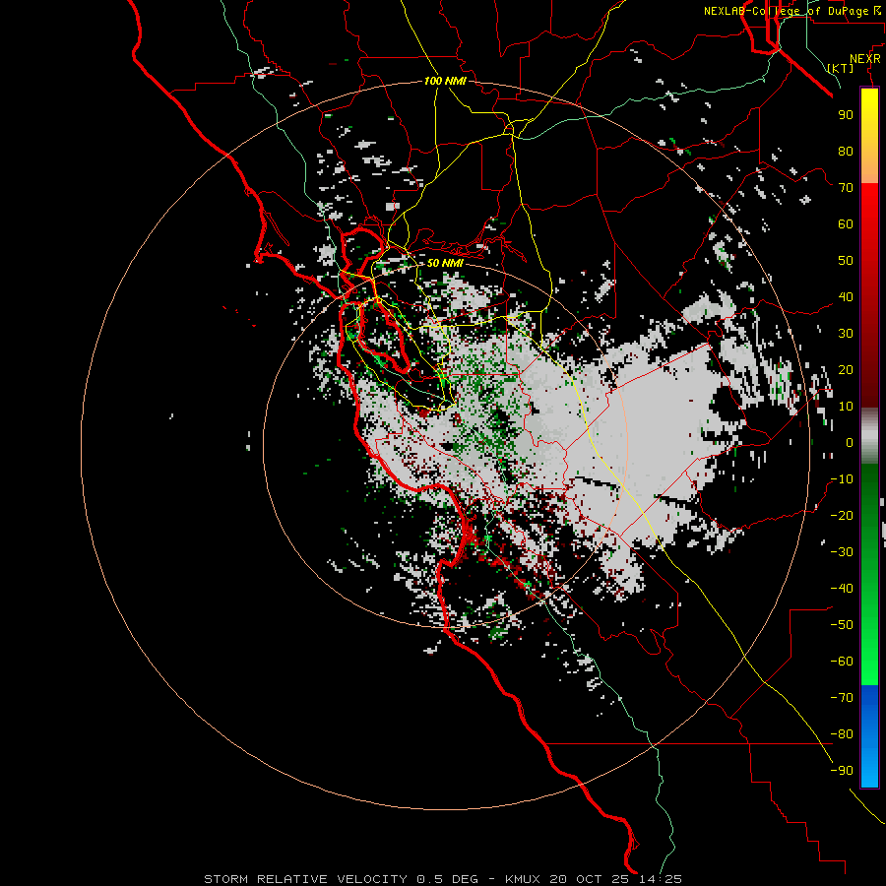Image resolution: width=886 pixels, height=886 pixels.
Task: Click "STORM RELATIVE VELOCITY" in the caption
Action: (305, 879)
